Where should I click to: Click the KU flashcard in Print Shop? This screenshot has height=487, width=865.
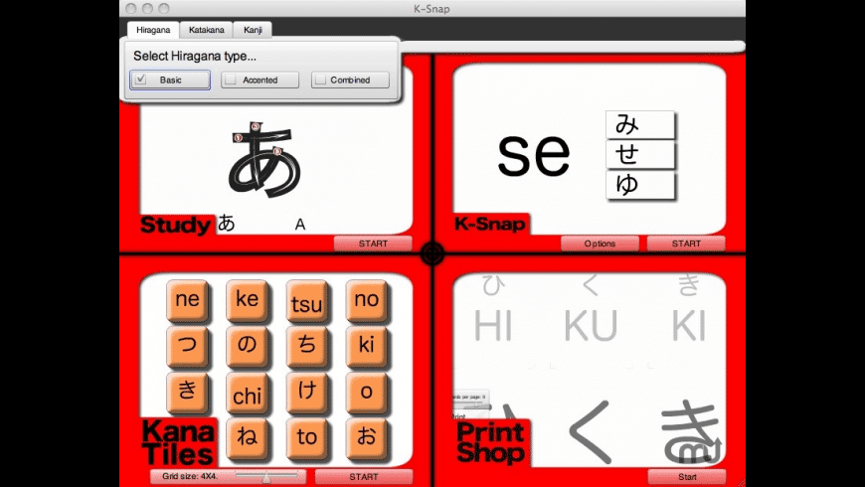[x=591, y=325]
